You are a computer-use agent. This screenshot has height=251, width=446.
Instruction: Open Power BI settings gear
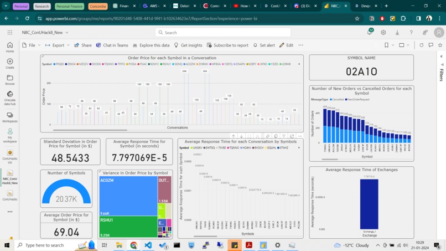point(383,33)
